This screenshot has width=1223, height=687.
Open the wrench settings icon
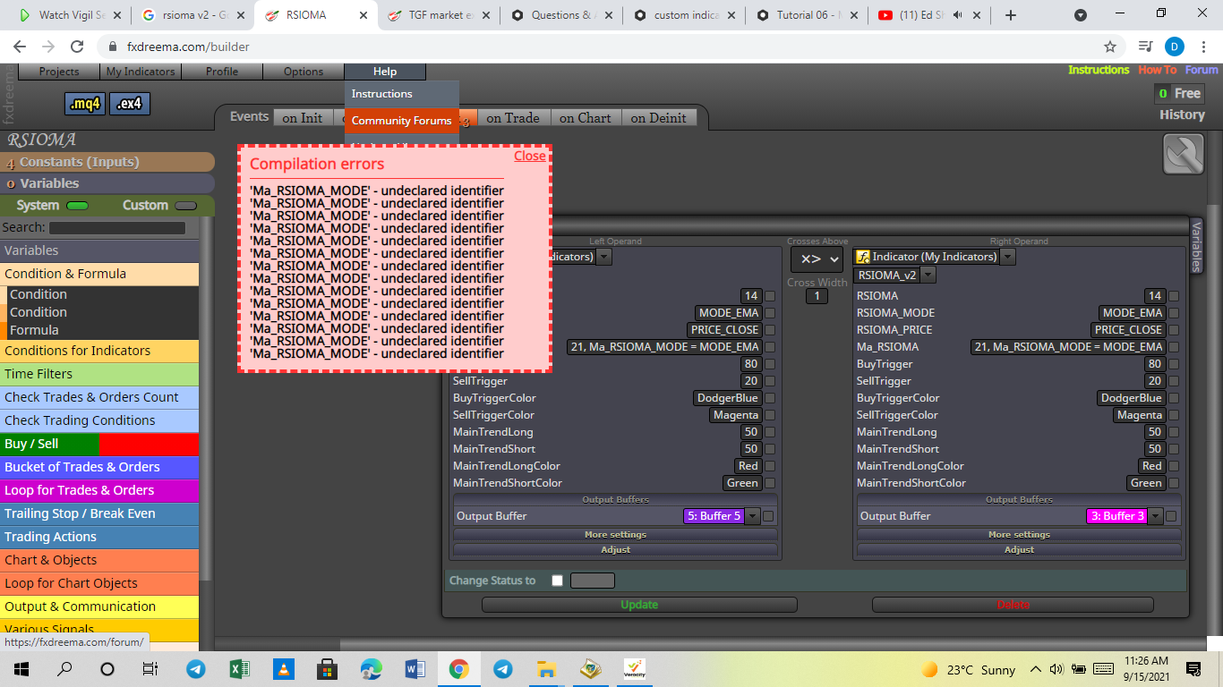[1184, 154]
